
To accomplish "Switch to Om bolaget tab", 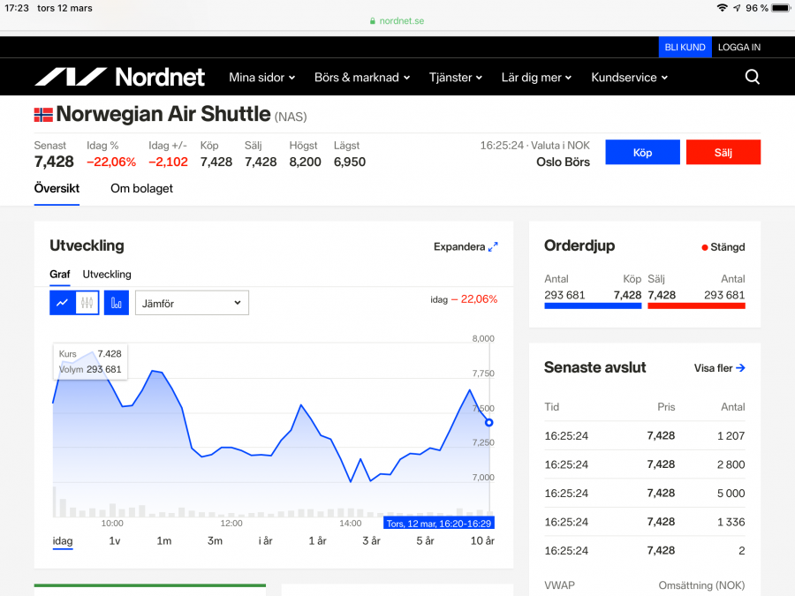I will coord(141,188).
